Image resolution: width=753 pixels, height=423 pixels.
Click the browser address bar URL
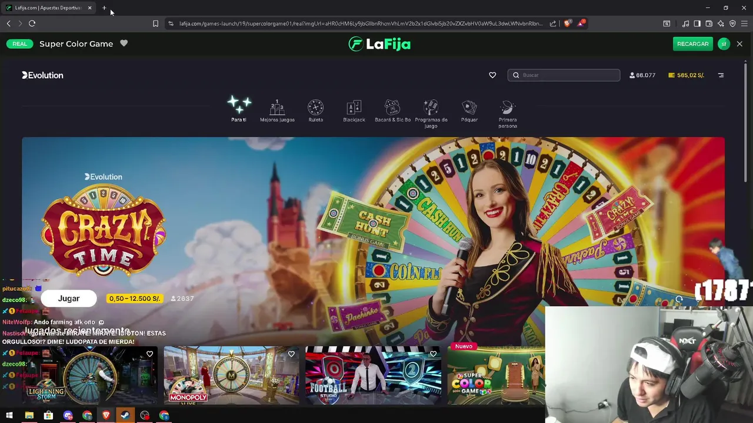pos(361,23)
